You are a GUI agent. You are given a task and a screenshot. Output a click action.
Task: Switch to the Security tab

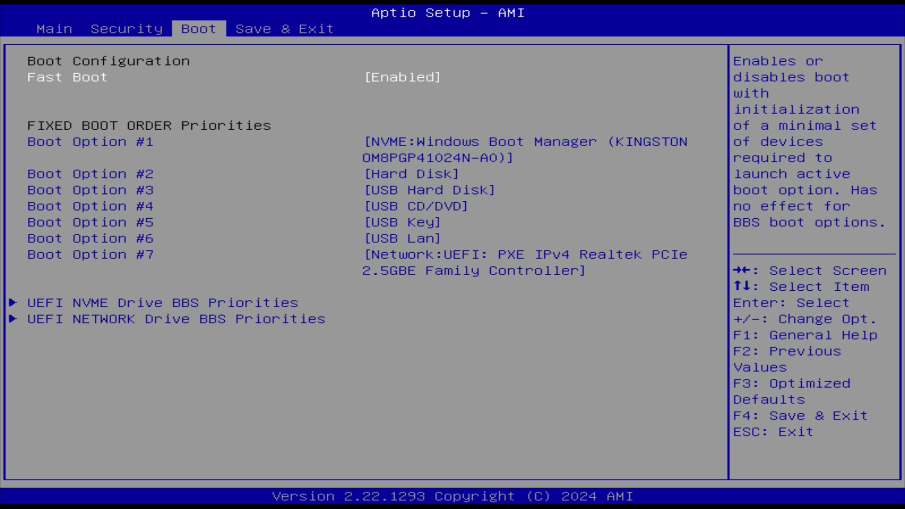click(x=126, y=29)
